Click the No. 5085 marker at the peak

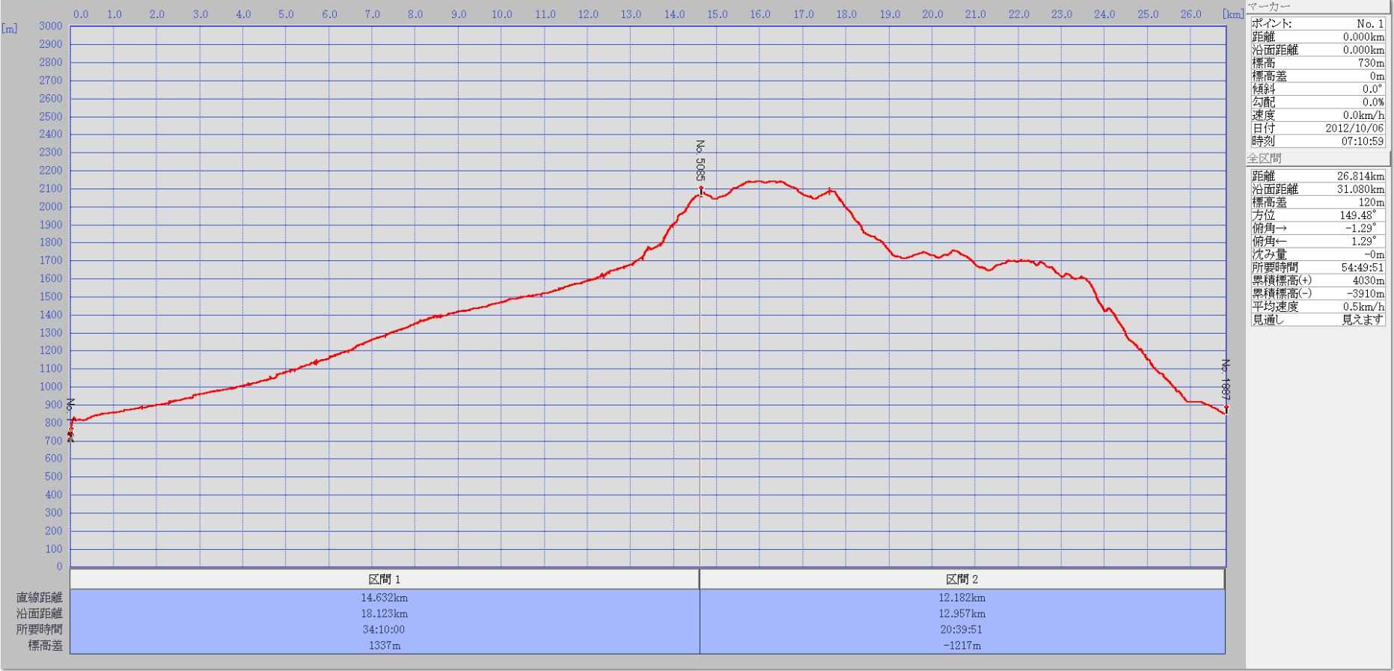click(x=701, y=190)
